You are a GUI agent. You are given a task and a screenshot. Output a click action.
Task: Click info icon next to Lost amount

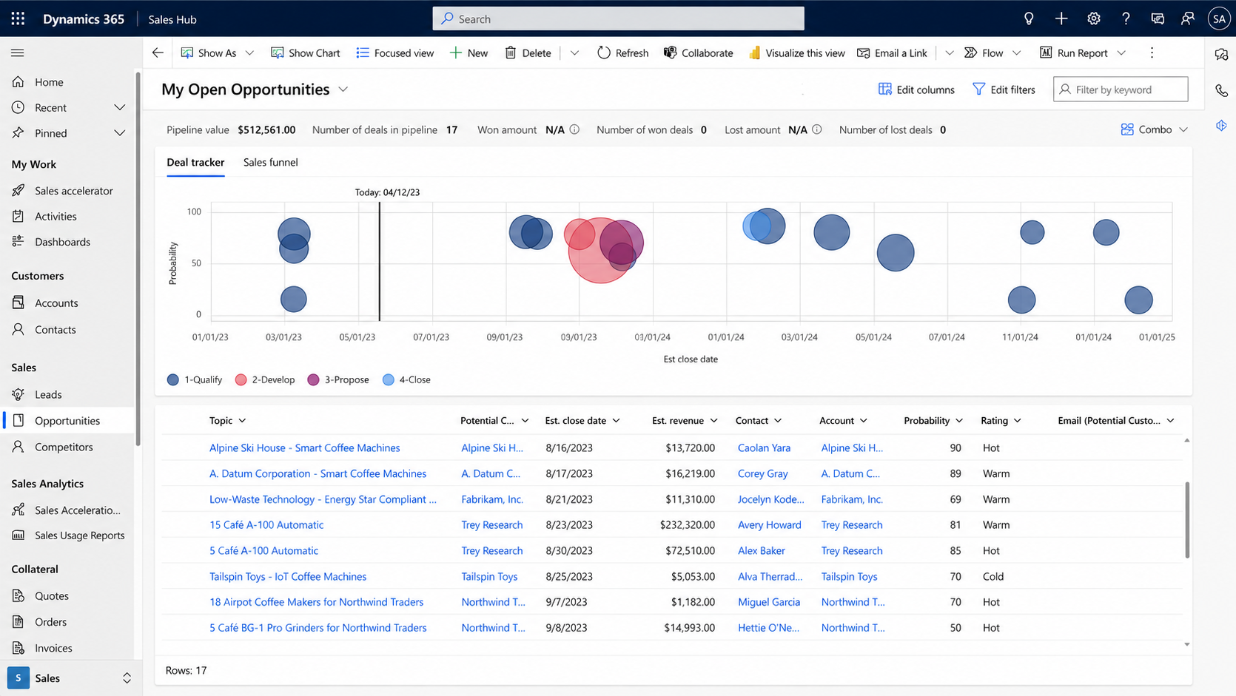817,129
